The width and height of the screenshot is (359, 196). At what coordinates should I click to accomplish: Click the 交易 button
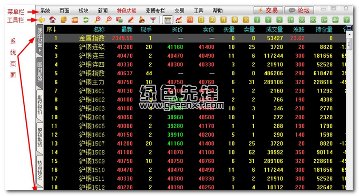pos(268,11)
